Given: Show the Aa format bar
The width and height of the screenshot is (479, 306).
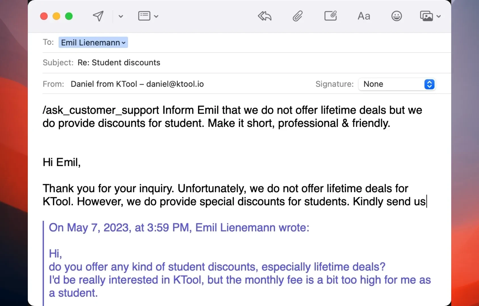Looking at the screenshot, I should 364,16.
